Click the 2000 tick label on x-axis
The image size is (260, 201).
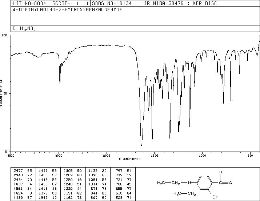(107, 156)
